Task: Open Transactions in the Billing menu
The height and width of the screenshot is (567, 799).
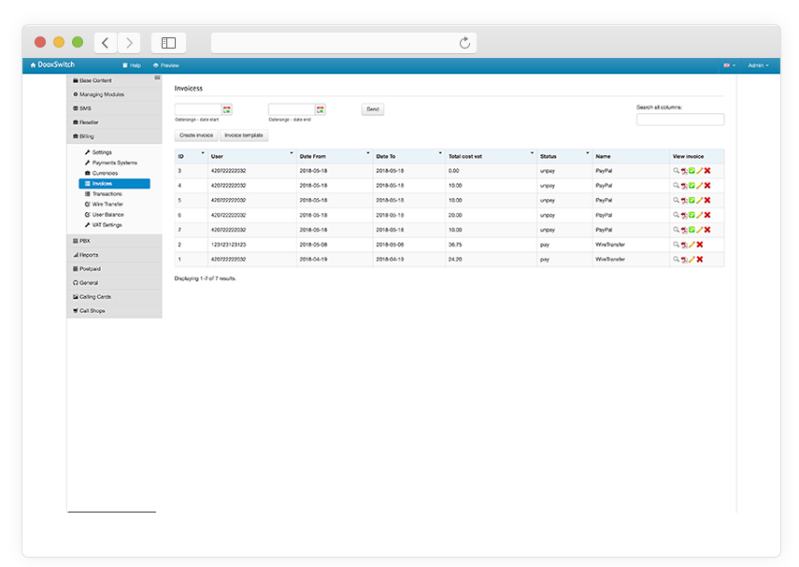Action: (107, 193)
